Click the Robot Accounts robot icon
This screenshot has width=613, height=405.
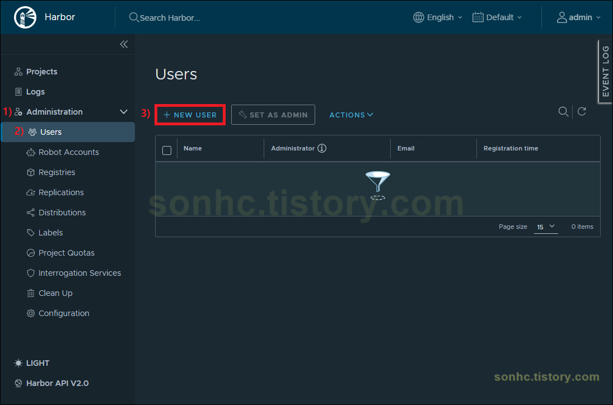(x=30, y=152)
